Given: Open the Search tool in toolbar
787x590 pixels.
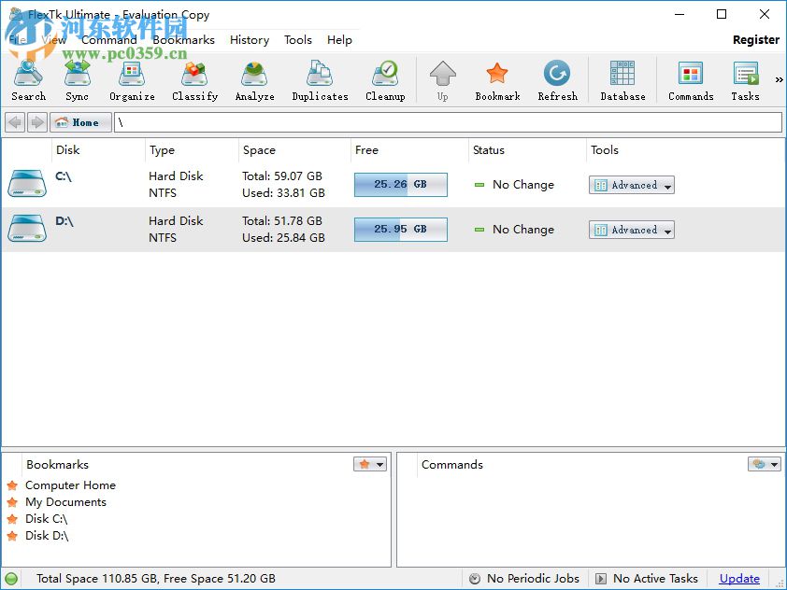Looking at the screenshot, I should (29, 81).
